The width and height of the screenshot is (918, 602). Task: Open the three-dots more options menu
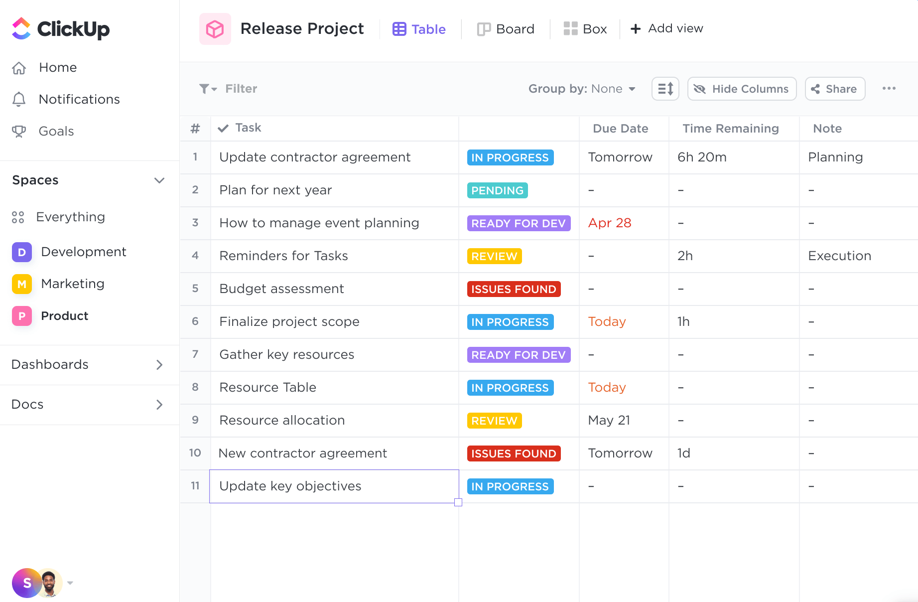[889, 88]
